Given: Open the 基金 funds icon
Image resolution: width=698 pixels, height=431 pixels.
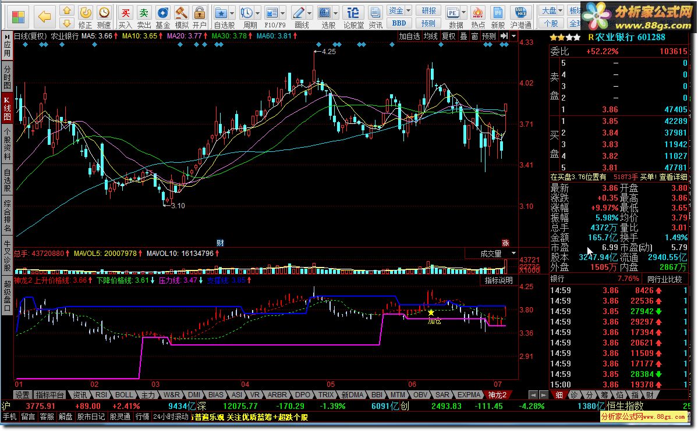Looking at the screenshot, I should click(163, 17).
